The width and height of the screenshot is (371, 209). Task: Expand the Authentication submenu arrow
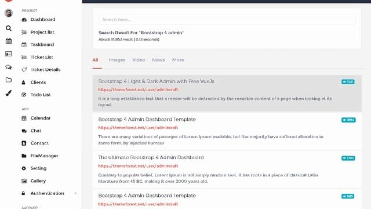(x=75, y=193)
